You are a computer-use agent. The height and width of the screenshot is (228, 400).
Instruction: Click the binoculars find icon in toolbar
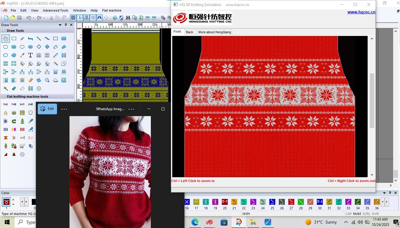pos(128,18)
